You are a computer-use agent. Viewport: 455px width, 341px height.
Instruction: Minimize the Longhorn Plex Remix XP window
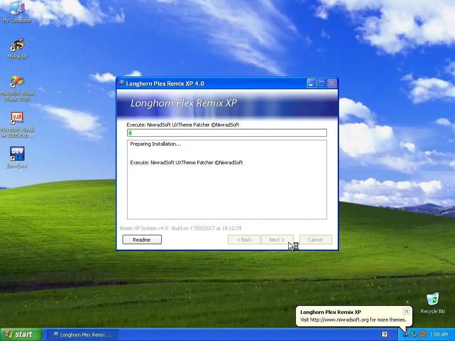tap(311, 83)
